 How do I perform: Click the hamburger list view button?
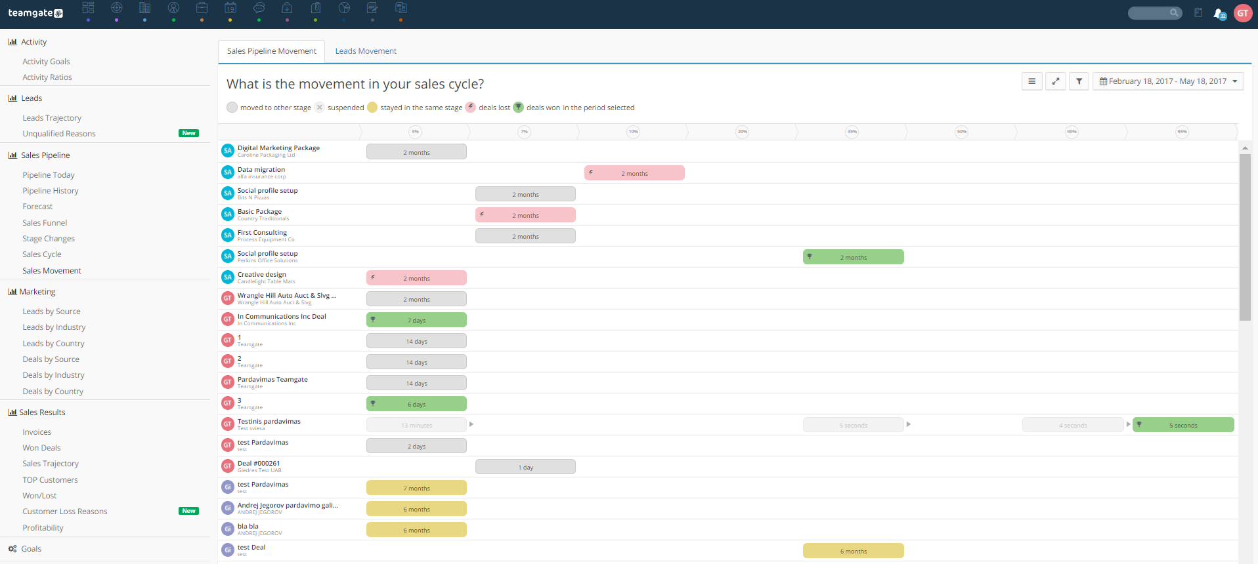[x=1031, y=81]
